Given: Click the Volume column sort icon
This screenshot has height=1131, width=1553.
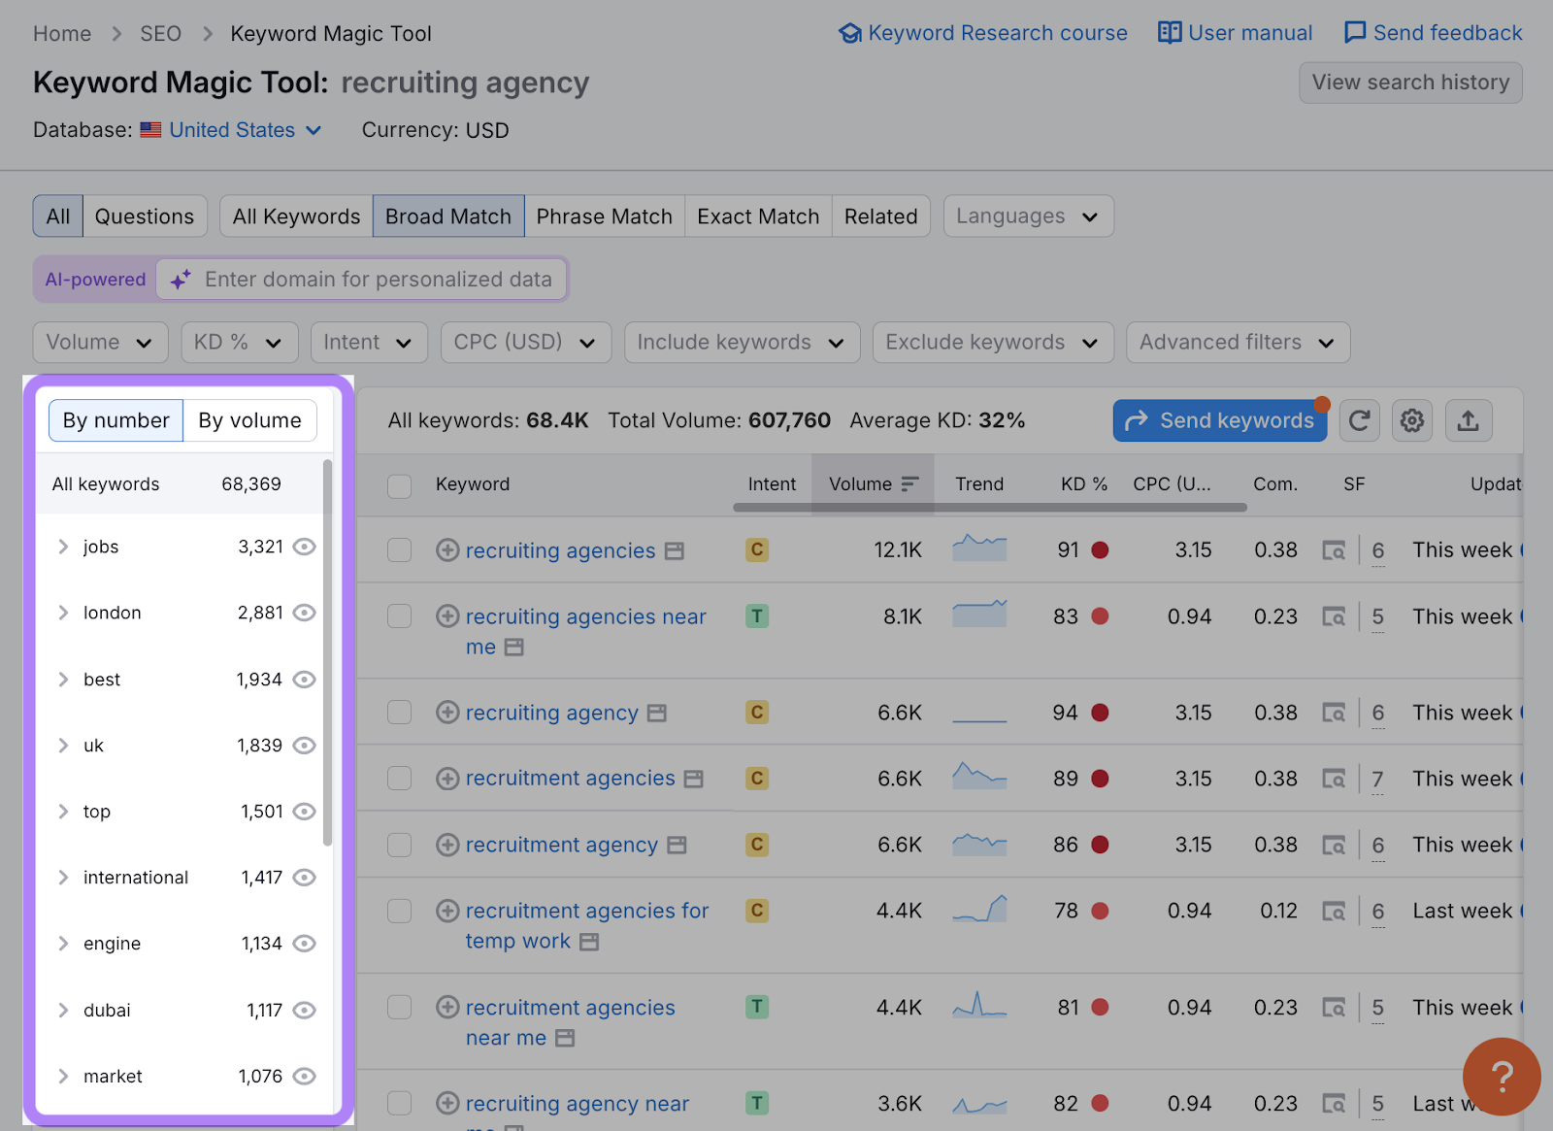Looking at the screenshot, I should (x=909, y=484).
